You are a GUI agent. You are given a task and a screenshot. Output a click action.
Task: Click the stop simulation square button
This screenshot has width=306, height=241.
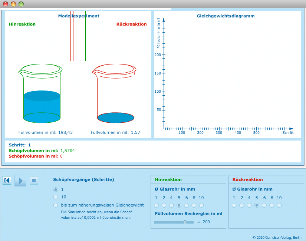click(34, 181)
